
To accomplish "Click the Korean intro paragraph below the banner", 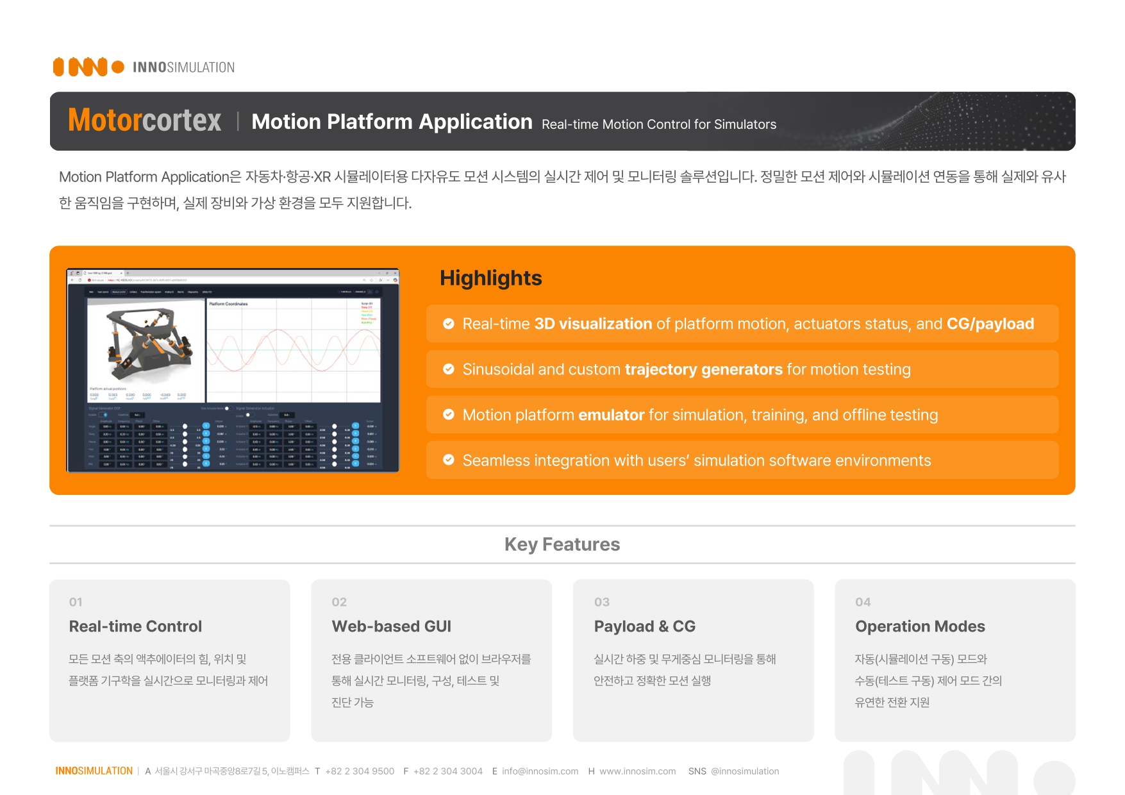I will point(562,190).
